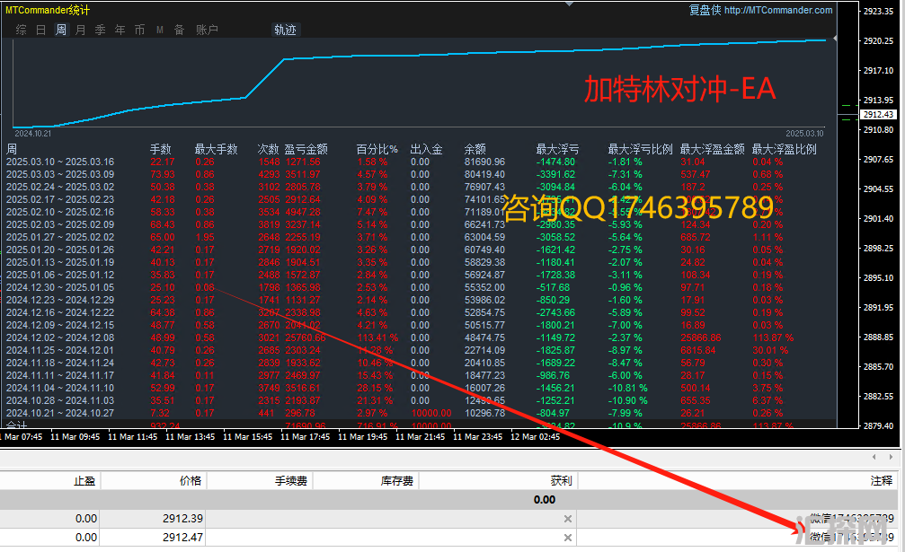Click the 2920.25 price axis label
The image size is (905, 552).
[878, 41]
